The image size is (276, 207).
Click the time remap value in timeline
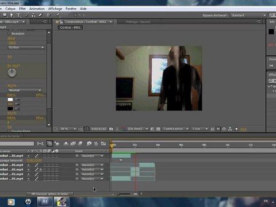click(x=34, y=160)
